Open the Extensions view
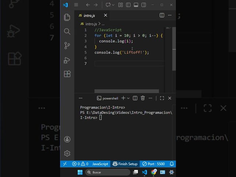This screenshot has width=236, height=177. pyautogui.click(x=67, y=74)
